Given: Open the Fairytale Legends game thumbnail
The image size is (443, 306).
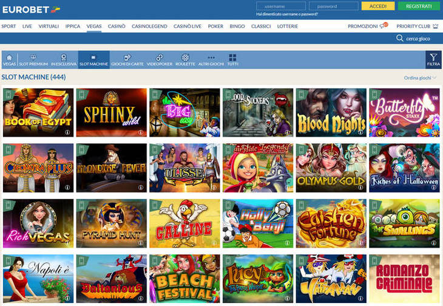Looking at the screenshot, I should point(258,168).
